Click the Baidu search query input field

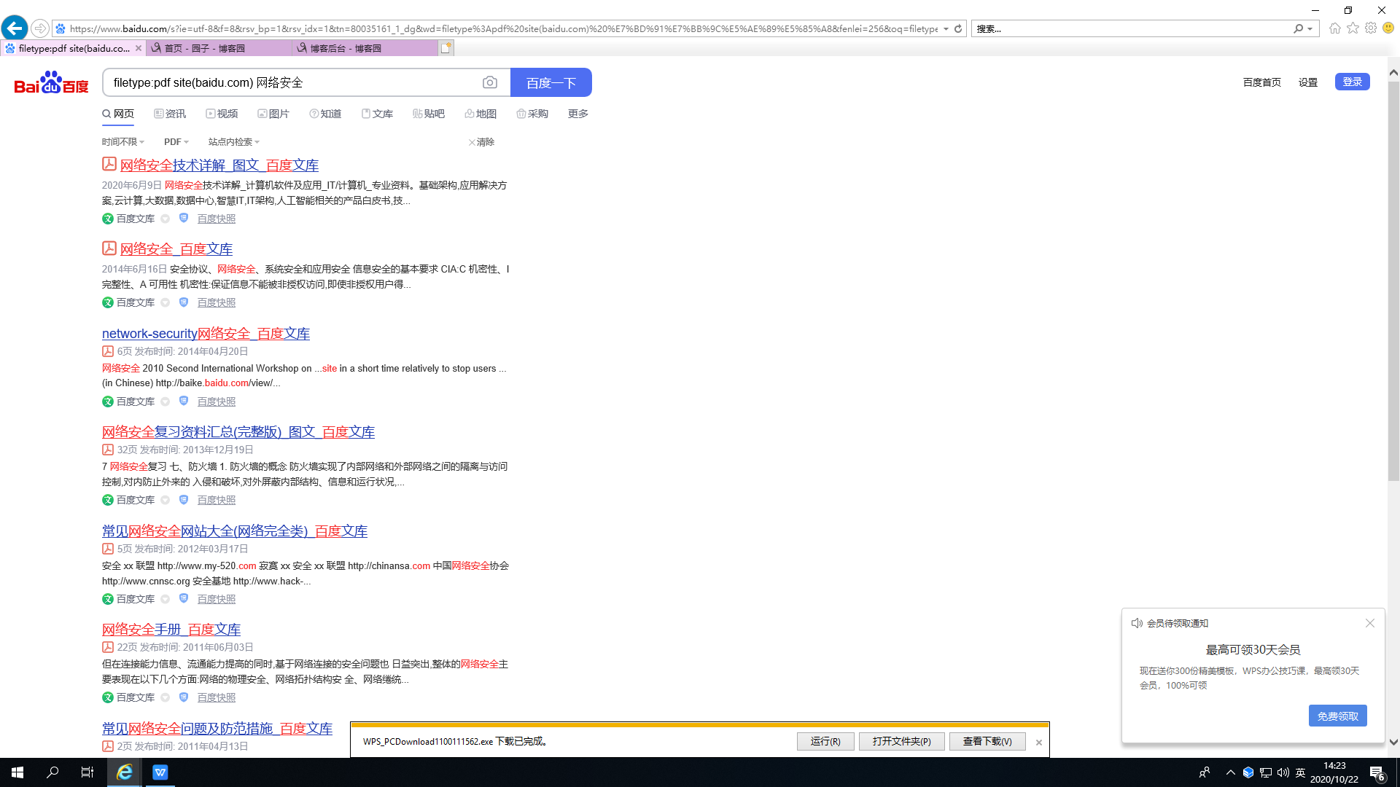tap(292, 82)
